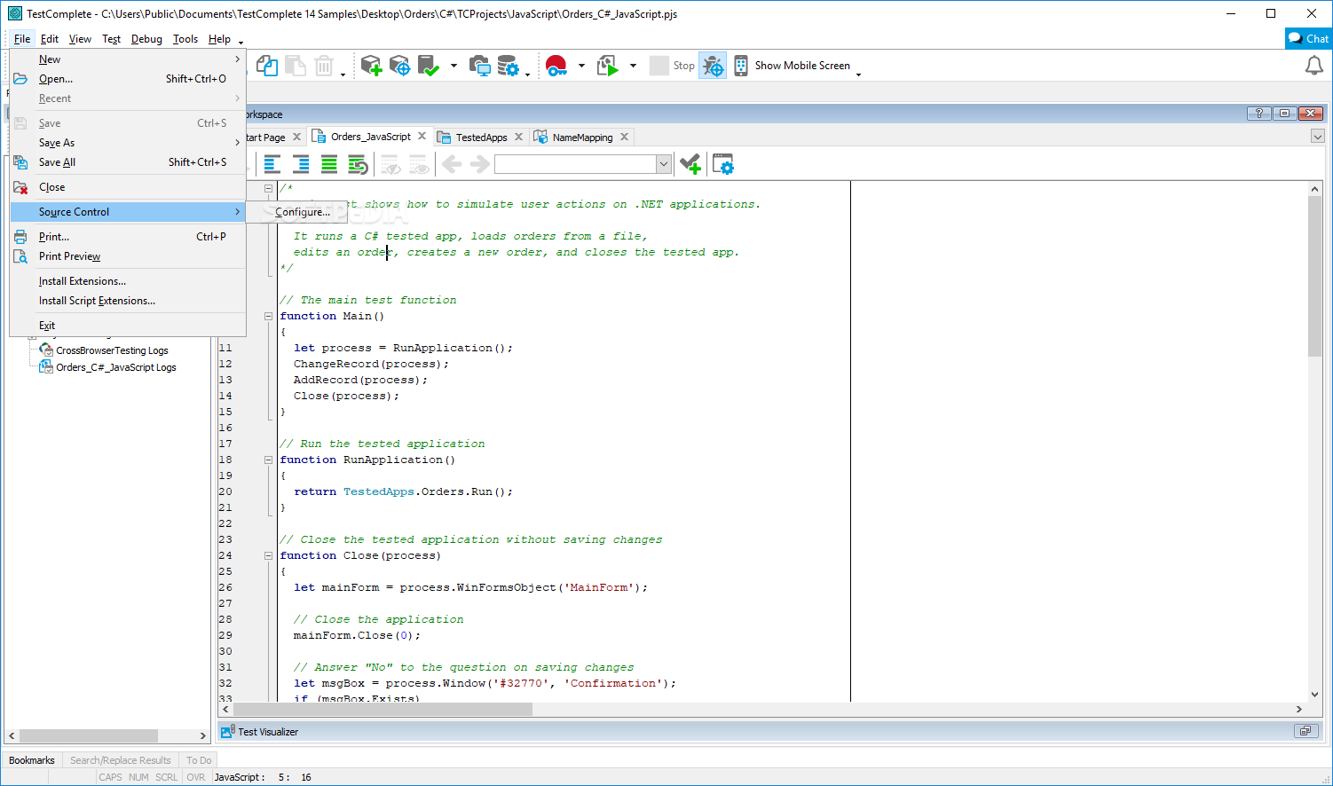This screenshot has width=1333, height=786.
Task: Choose Print Preview in File menu
Action: [x=128, y=256]
